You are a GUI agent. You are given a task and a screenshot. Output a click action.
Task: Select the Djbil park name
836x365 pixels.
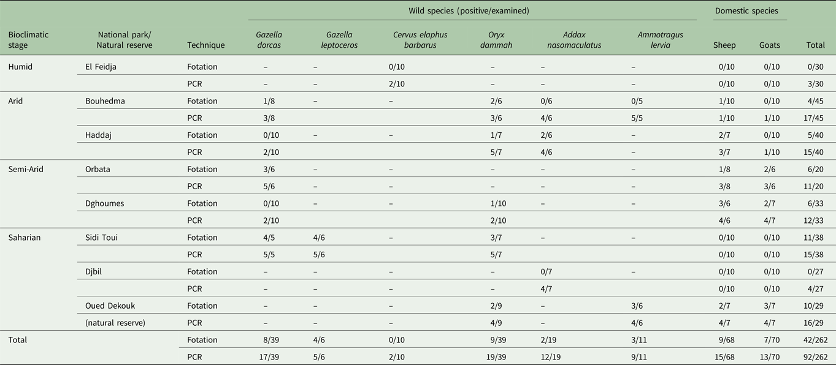(x=94, y=271)
